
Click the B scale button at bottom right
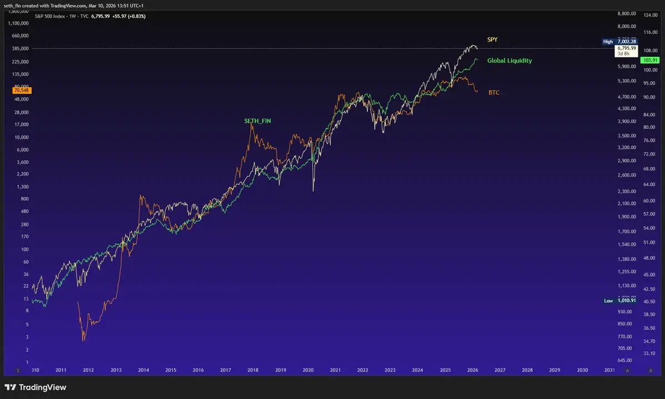(651, 371)
